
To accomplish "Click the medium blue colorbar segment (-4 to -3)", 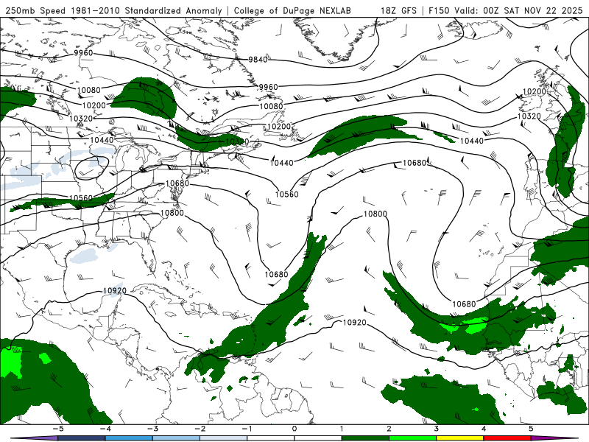I will [x=129, y=438].
